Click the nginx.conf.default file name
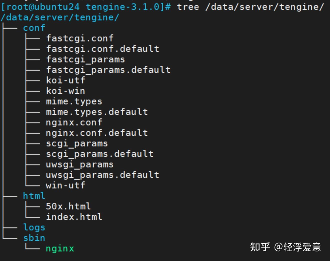The width and height of the screenshot is (330, 261). coord(97,133)
